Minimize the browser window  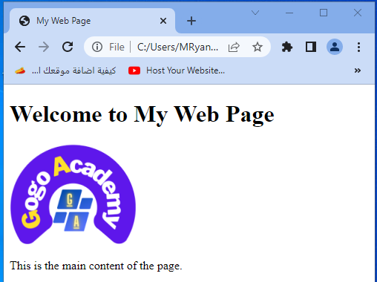point(289,13)
